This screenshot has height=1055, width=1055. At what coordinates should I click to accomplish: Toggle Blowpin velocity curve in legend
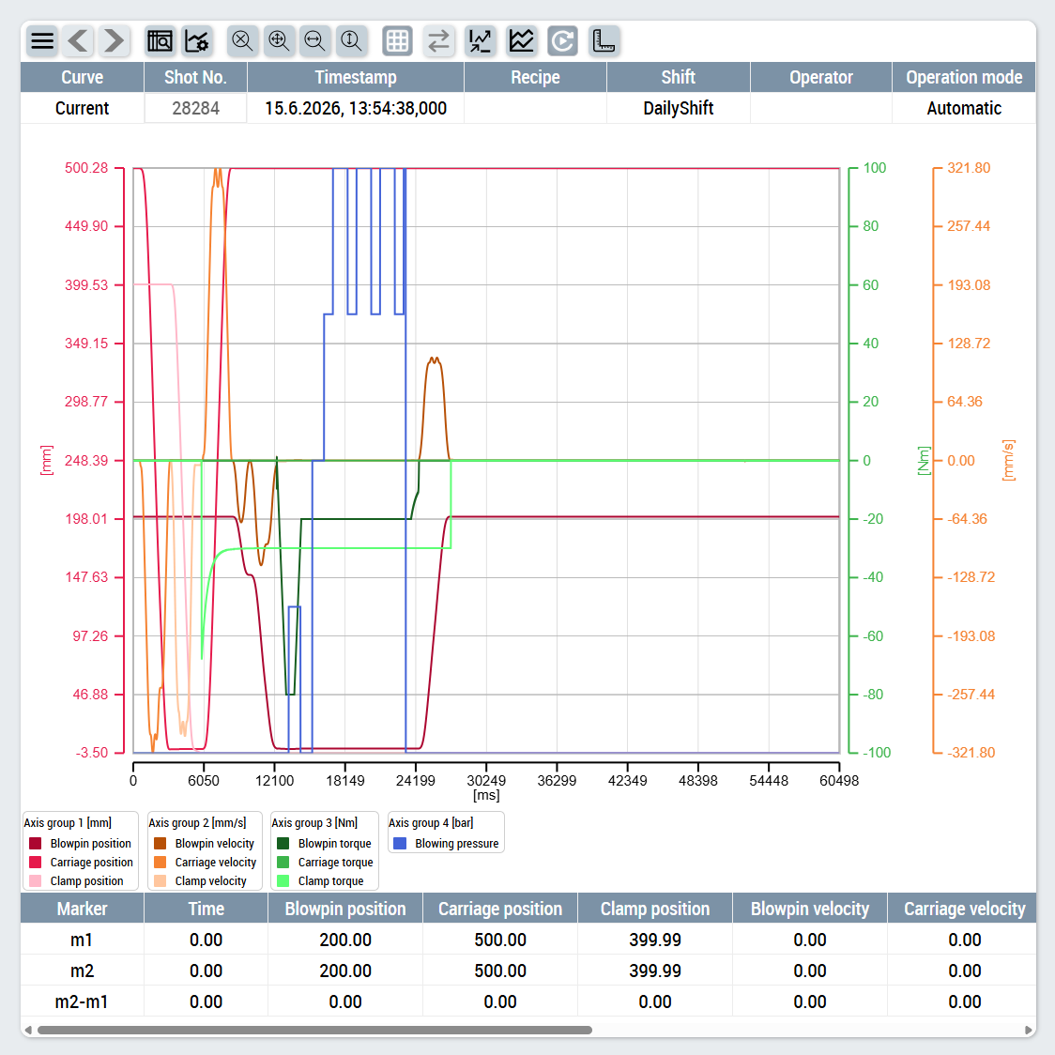pos(205,844)
